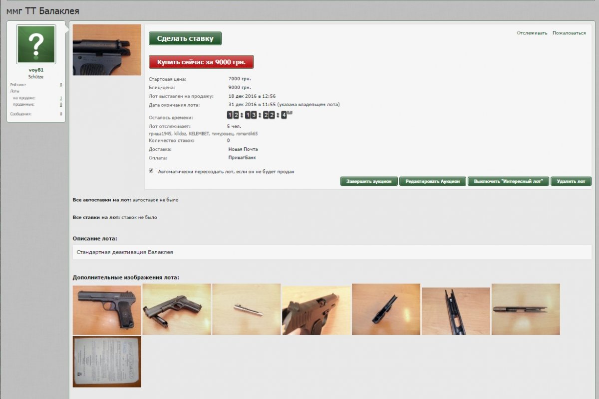Click the Удалить лот button
The image size is (599, 399).
[x=571, y=181]
